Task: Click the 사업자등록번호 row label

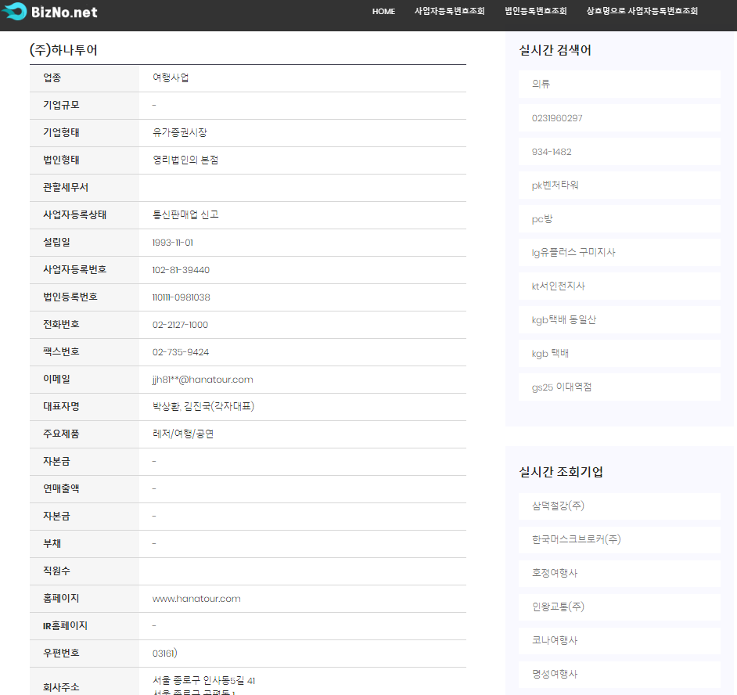Action: (75, 269)
